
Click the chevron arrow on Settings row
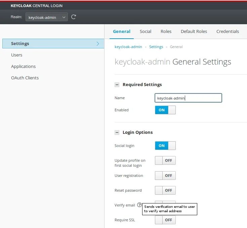tap(98, 43)
